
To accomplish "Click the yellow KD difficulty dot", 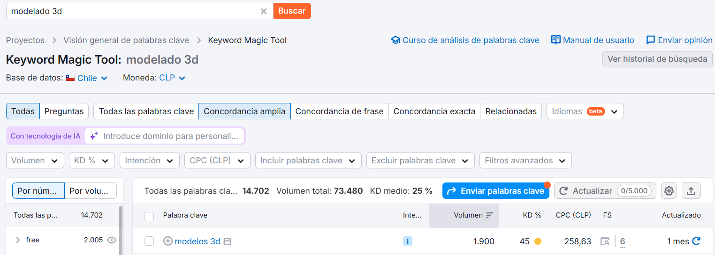I will click(x=538, y=241).
